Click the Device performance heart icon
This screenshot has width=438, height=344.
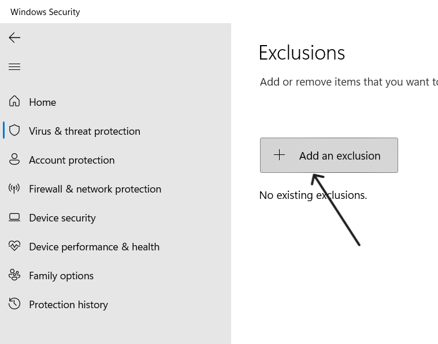point(14,246)
